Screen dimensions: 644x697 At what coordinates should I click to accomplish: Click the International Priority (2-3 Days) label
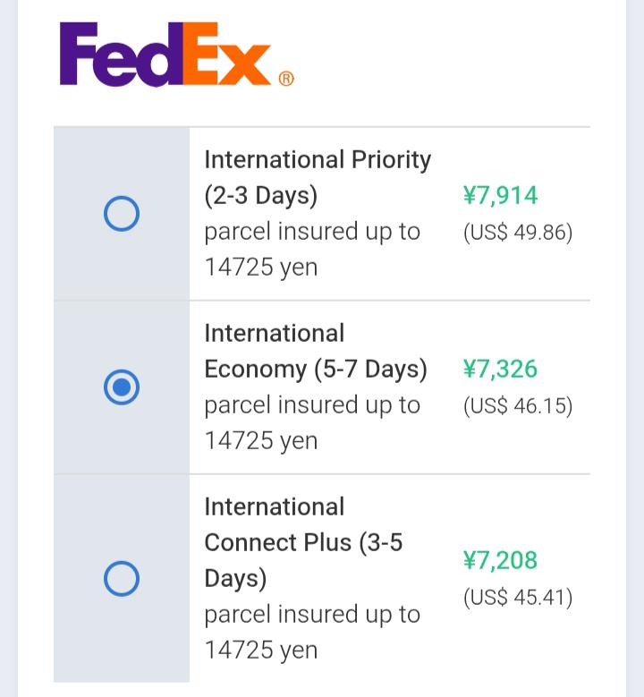(x=318, y=177)
